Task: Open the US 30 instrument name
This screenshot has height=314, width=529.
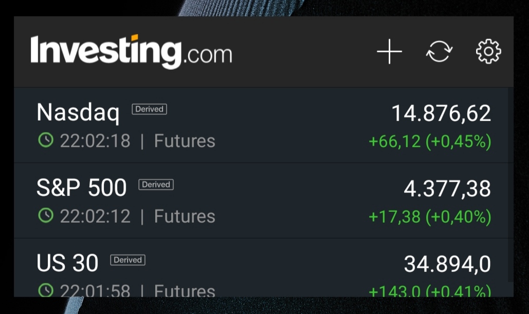Action: tap(67, 263)
